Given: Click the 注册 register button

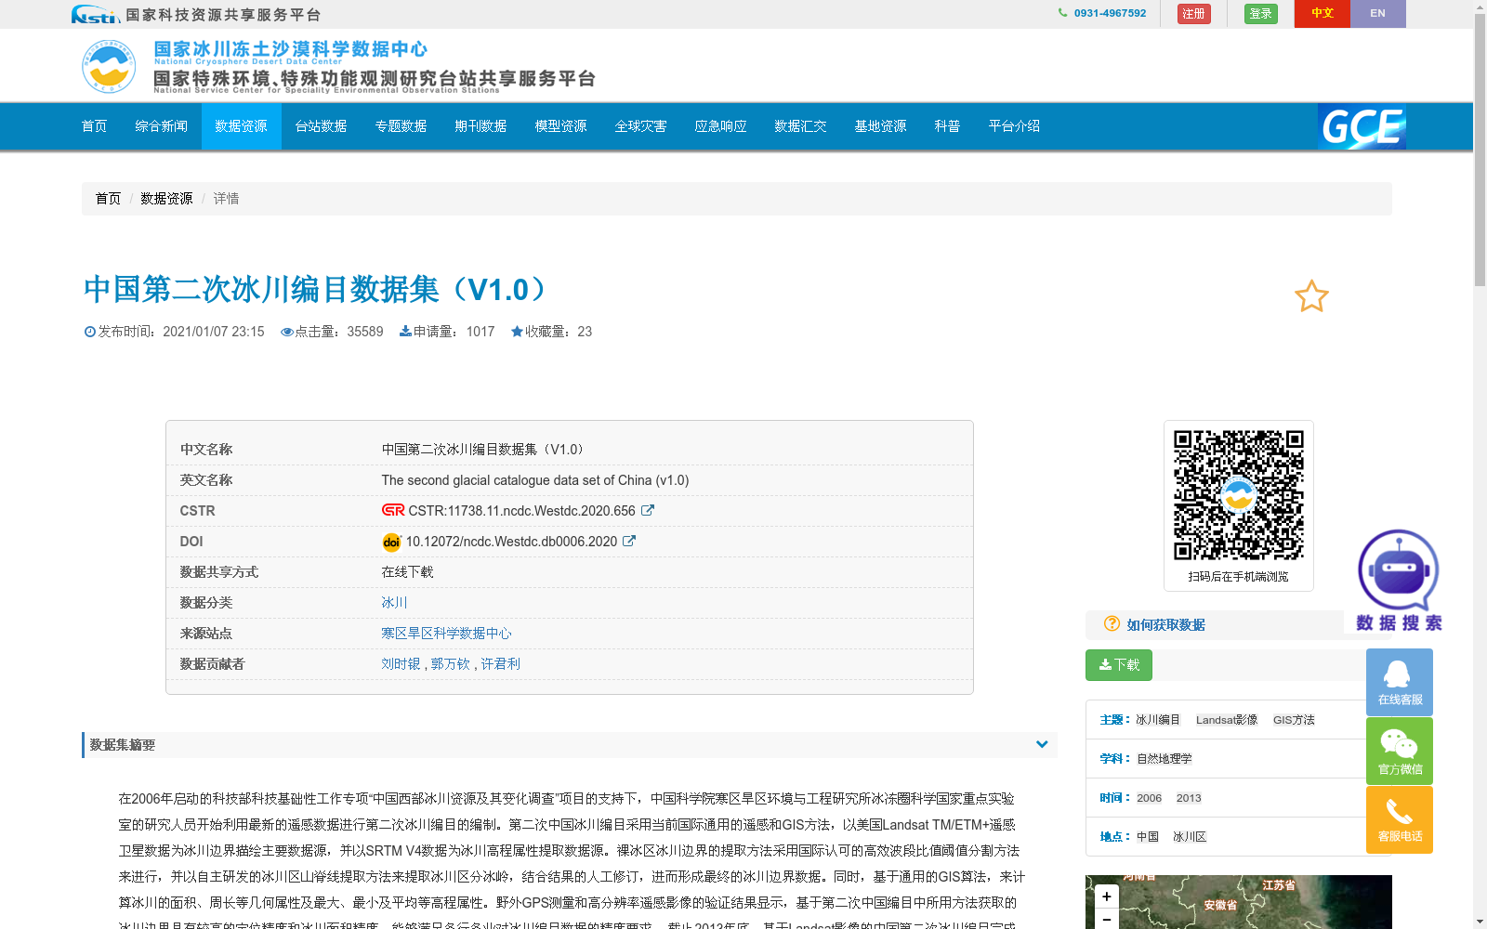Looking at the screenshot, I should 1194,14.
